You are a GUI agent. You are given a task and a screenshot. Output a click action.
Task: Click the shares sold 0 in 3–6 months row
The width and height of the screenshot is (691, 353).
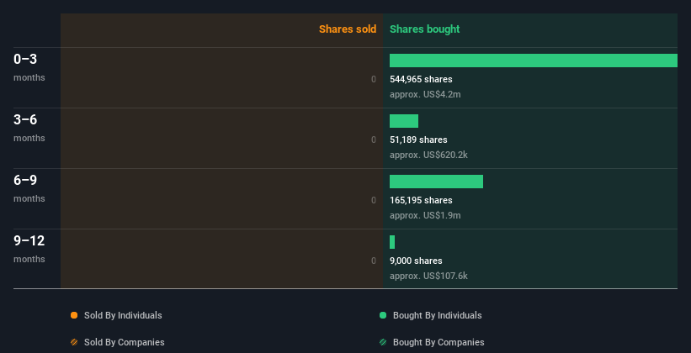point(374,140)
